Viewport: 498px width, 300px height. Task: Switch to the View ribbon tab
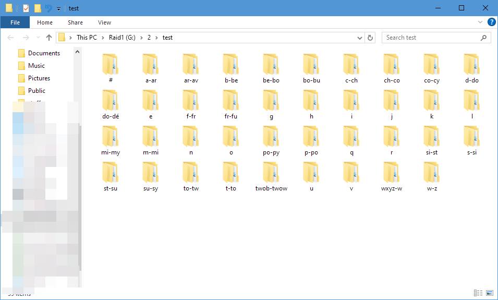tap(104, 22)
